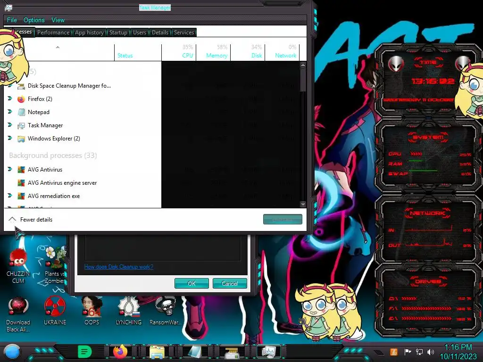Select the AVG Antivirus engine server text
The height and width of the screenshot is (362, 483).
pos(62,183)
